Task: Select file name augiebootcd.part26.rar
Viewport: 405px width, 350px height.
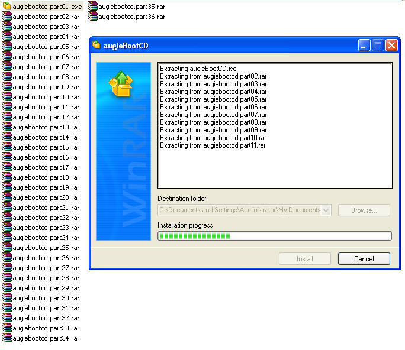Action: point(46,258)
